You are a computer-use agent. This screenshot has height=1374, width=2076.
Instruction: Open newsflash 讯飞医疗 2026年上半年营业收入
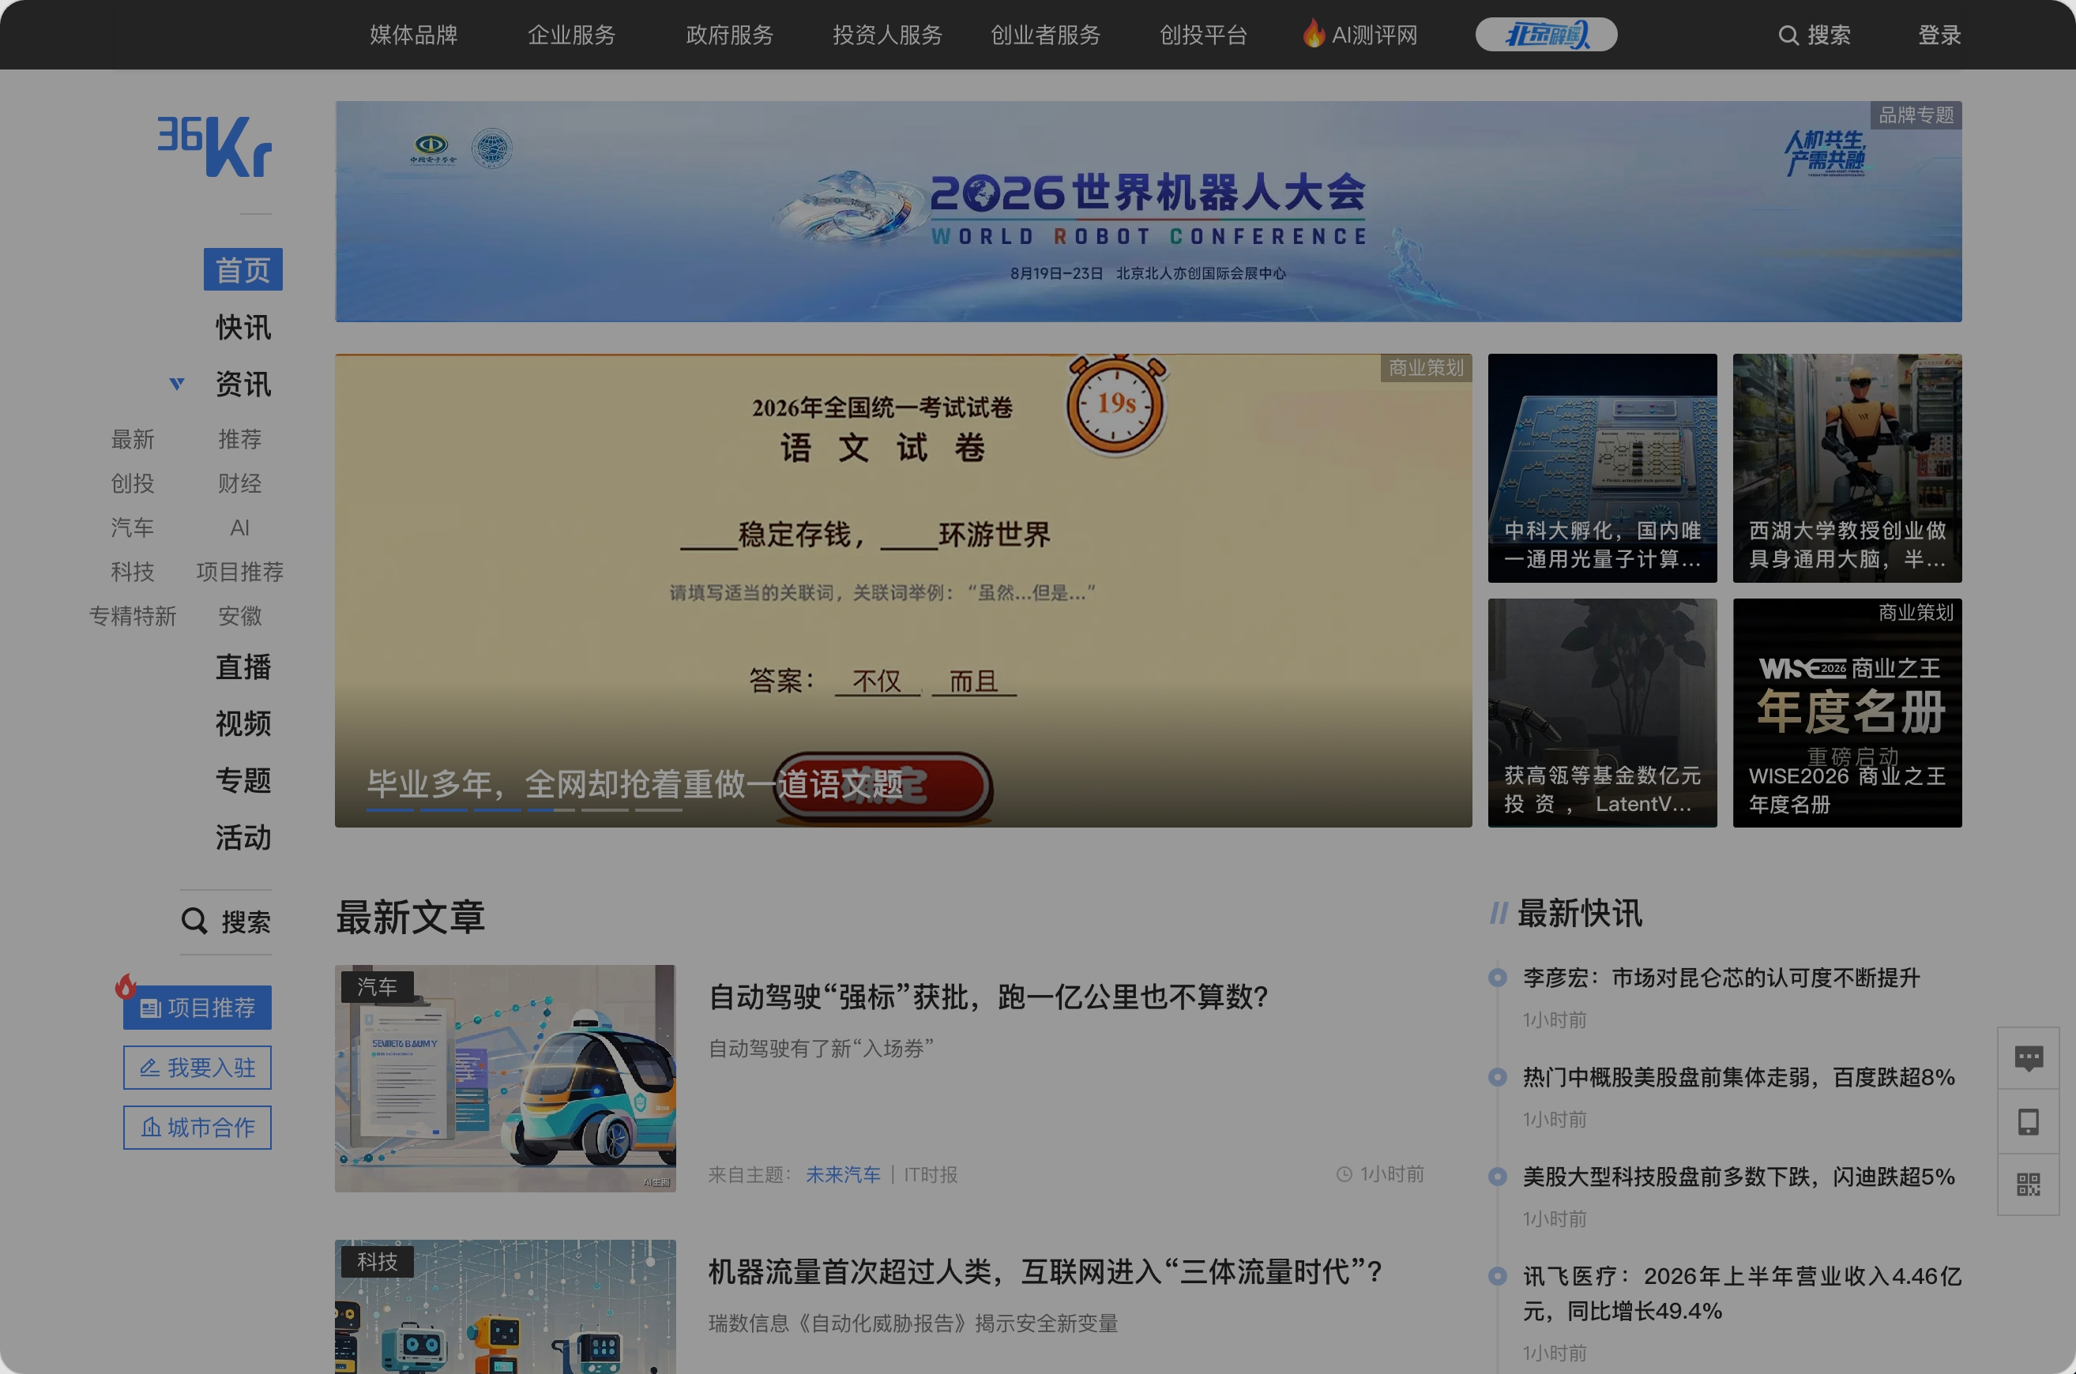[1742, 1293]
